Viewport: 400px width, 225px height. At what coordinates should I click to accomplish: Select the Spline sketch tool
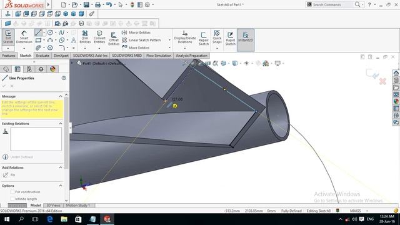pyautogui.click(x=62, y=32)
